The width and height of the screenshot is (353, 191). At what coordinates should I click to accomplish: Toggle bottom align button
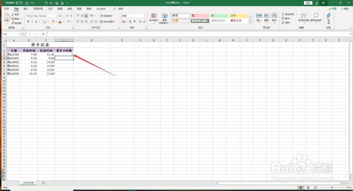click(x=86, y=16)
